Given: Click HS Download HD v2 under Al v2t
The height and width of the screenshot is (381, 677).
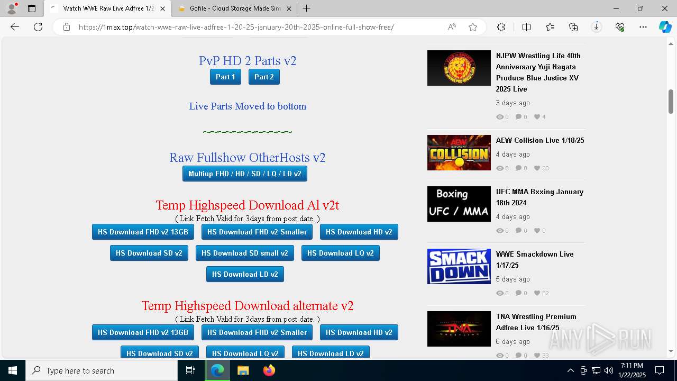Looking at the screenshot, I should pyautogui.click(x=359, y=232).
